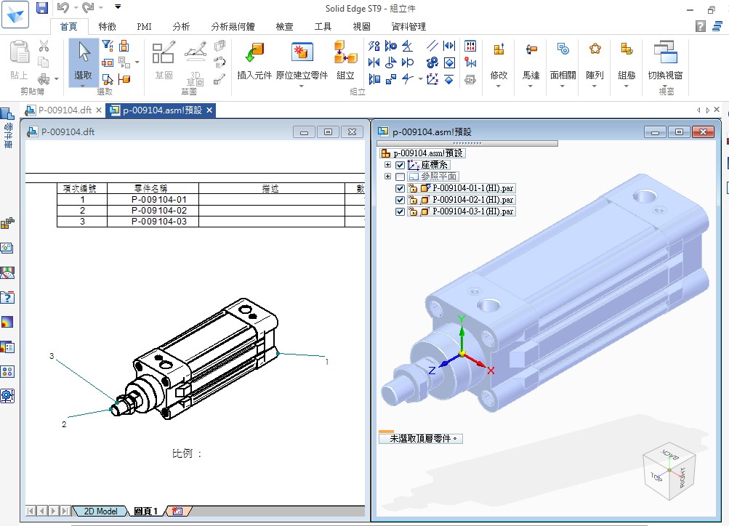Open the Quick Access Toolbar customize dropdown
Viewport: 729px width, 526px height.
tap(118, 7)
